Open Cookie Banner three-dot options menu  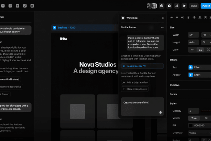(162, 28)
